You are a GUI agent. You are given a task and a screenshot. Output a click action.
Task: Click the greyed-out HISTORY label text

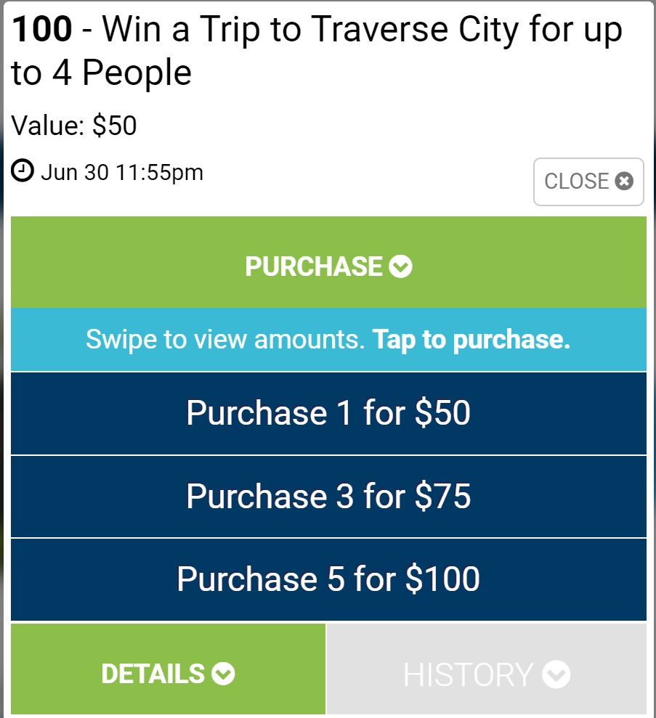click(x=468, y=675)
